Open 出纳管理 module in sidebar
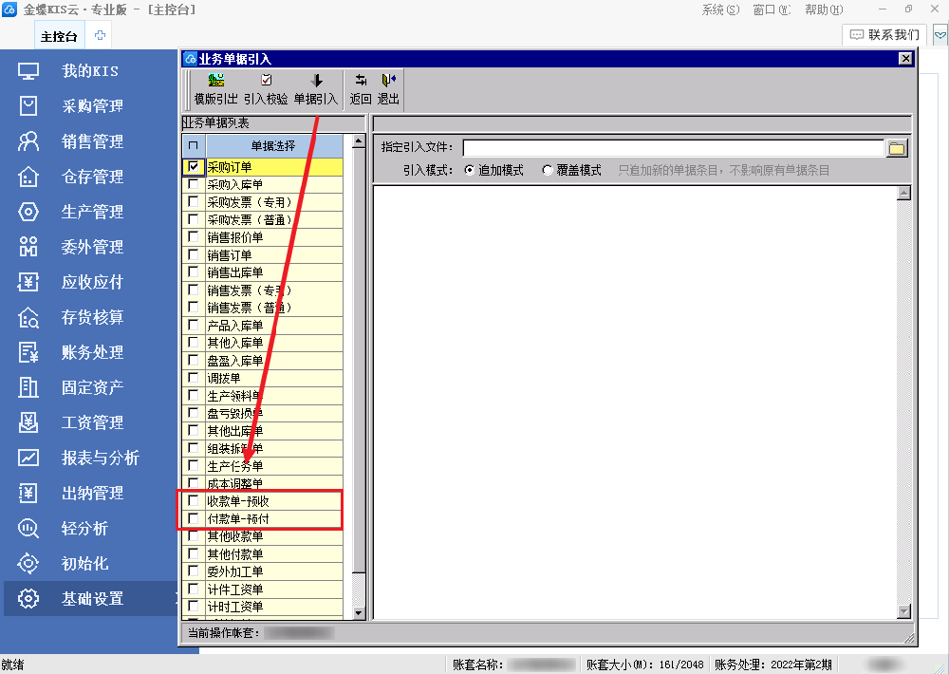 92,493
